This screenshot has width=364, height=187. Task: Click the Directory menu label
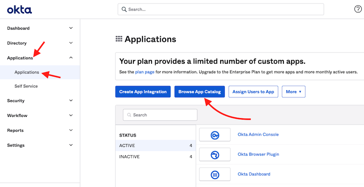(x=17, y=43)
